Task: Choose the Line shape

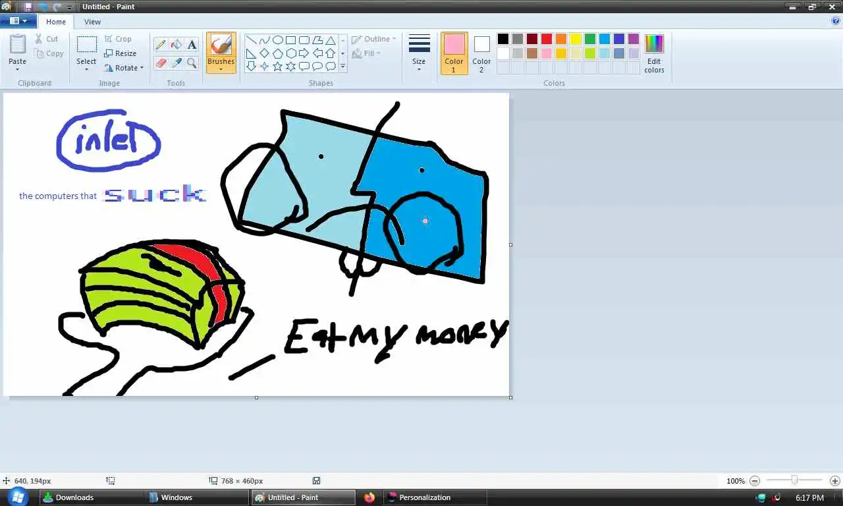Action: 252,40
